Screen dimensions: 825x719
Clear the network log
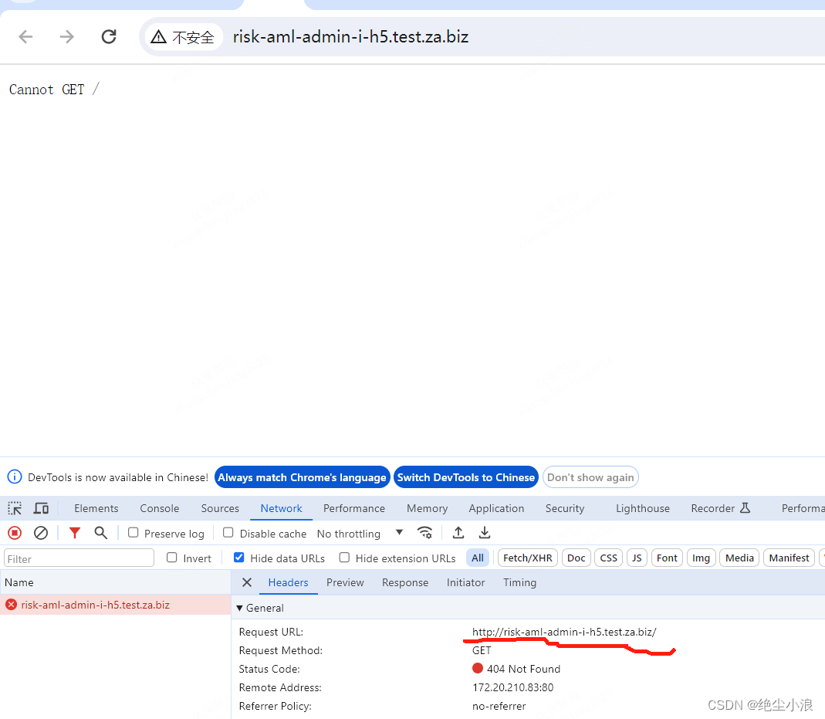click(x=40, y=533)
